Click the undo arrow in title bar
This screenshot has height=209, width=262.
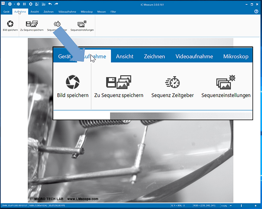coord(50,4)
